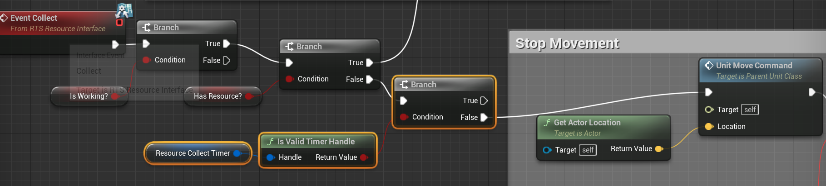Click the highlighted Branch node's icon
The width and height of the screenshot is (826, 186).
[404, 85]
